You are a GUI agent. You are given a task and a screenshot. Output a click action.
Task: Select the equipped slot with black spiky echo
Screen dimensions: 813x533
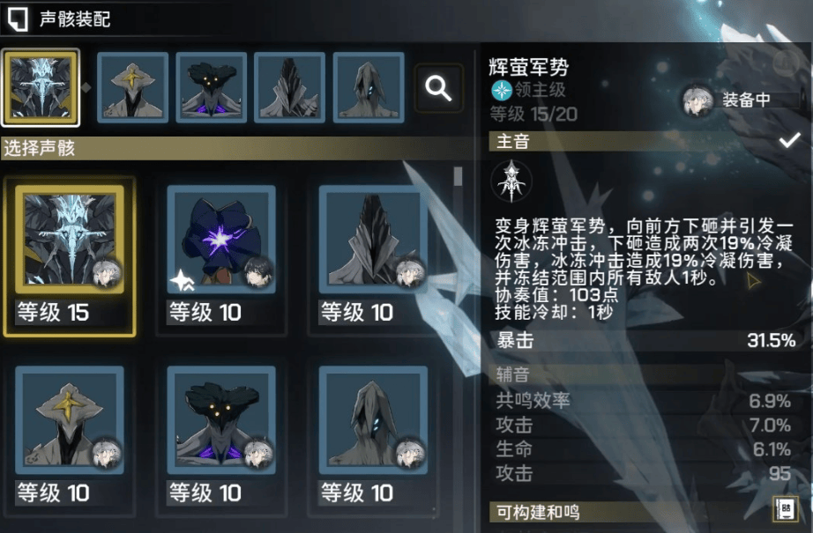point(289,87)
